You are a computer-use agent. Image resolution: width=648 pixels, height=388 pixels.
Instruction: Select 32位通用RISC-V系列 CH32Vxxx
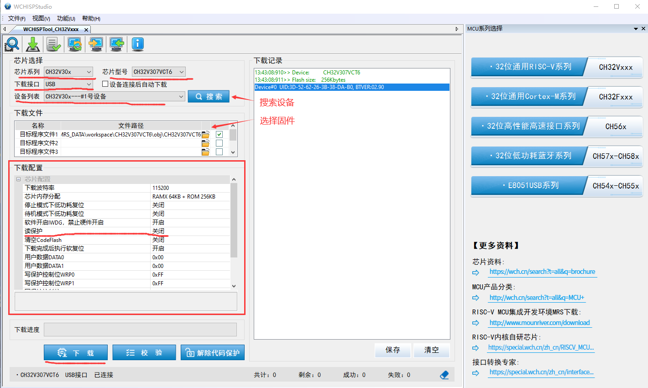point(557,67)
